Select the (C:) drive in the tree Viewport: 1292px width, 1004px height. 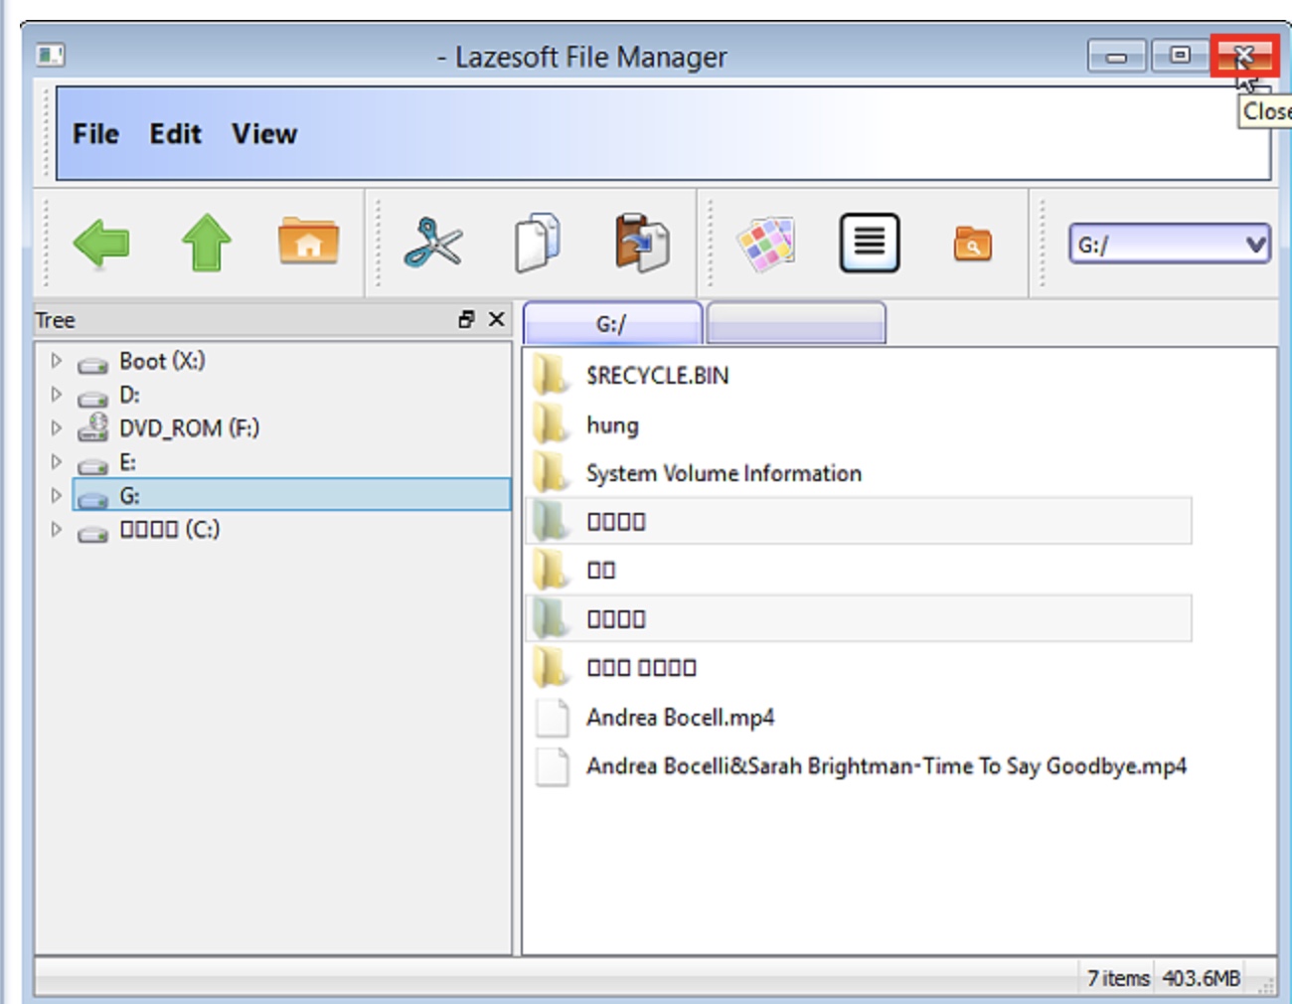[x=148, y=530]
